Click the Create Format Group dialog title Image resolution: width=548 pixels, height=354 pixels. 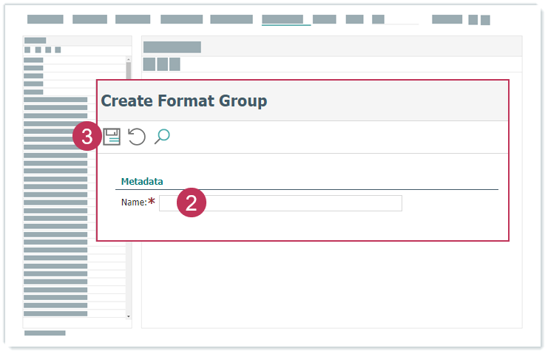click(184, 101)
